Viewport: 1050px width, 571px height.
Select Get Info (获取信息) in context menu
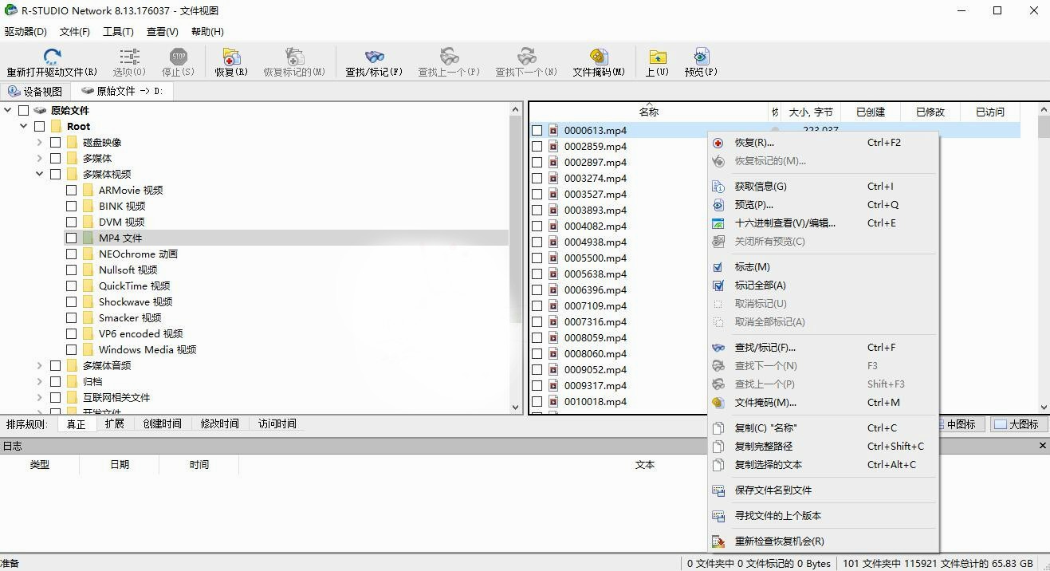tap(761, 187)
